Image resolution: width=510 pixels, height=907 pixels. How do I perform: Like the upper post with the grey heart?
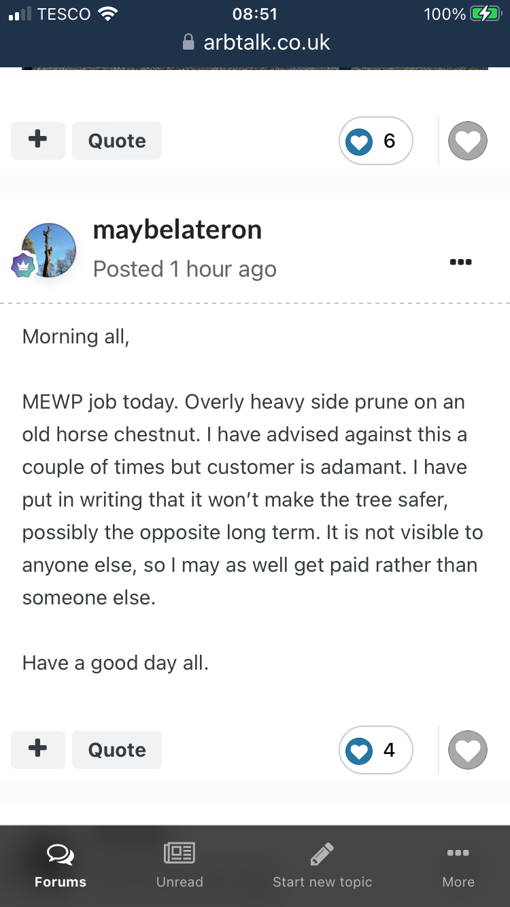click(x=468, y=141)
